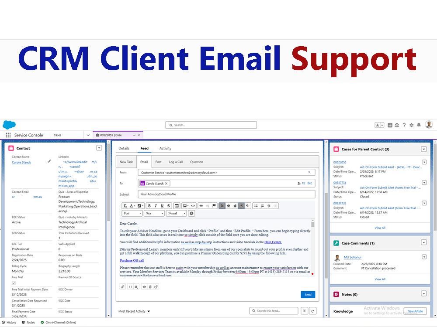Open Case Comments panel dropdown

tap(423, 242)
